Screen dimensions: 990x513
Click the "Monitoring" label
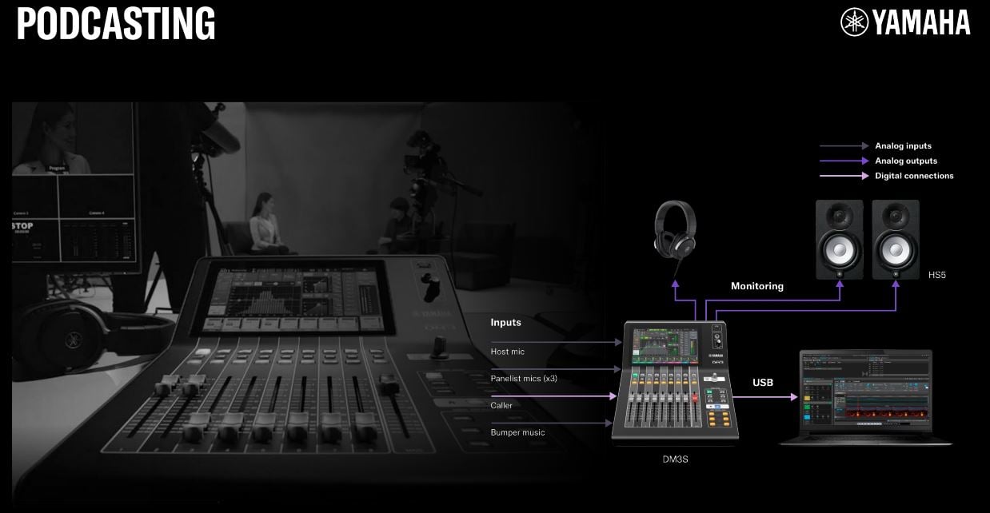(x=757, y=286)
